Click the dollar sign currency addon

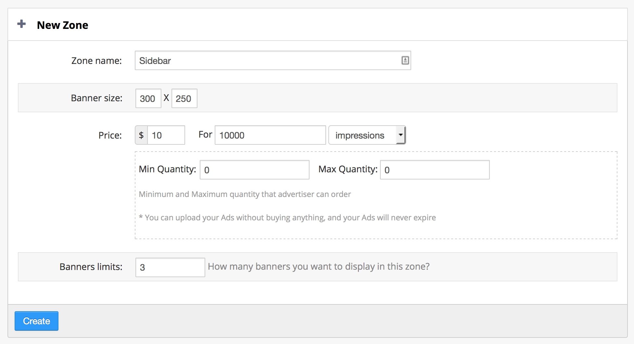coord(141,135)
